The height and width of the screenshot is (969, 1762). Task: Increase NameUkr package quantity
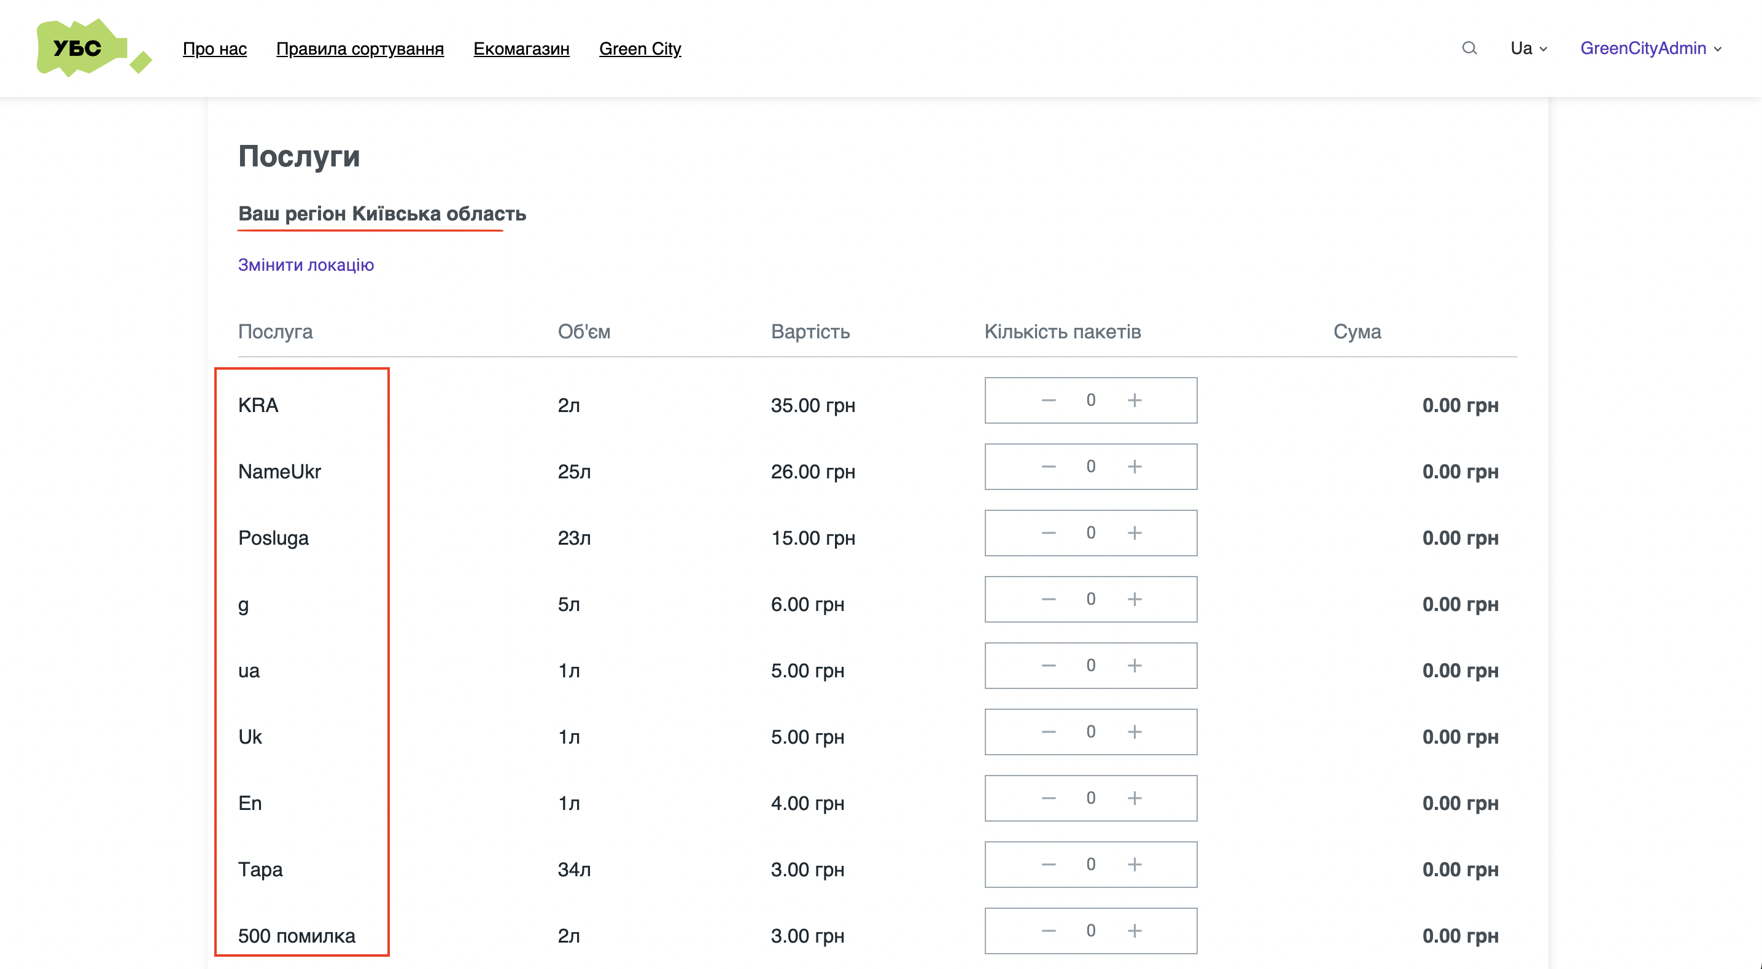tap(1133, 467)
